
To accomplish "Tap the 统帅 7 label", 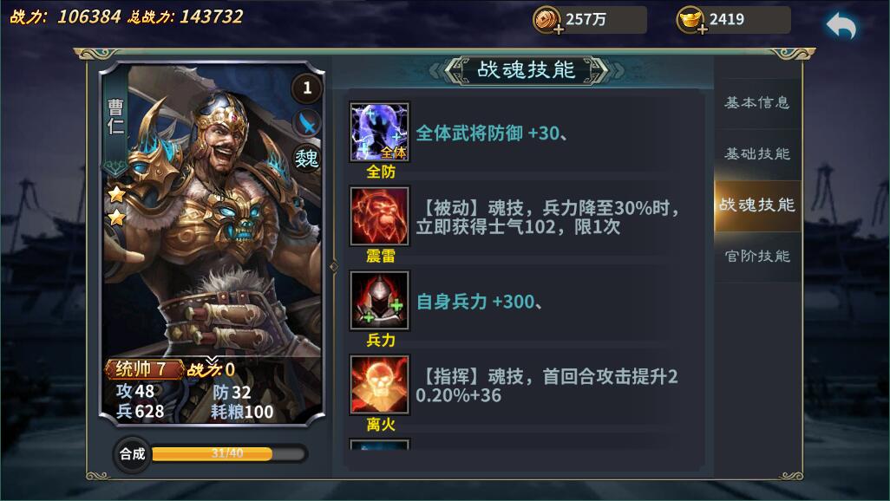I will point(142,369).
